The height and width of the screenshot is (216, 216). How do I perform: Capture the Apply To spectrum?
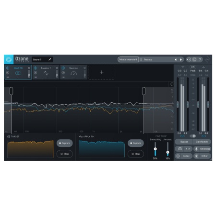coord(135,143)
